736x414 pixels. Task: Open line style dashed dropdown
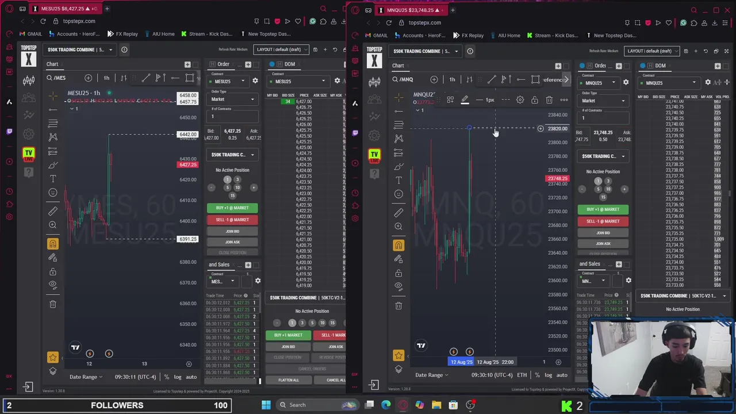coord(505,100)
